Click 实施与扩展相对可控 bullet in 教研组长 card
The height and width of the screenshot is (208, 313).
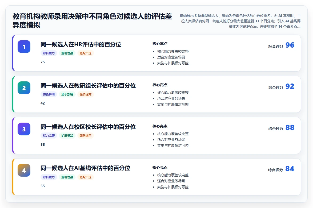pos(173,104)
